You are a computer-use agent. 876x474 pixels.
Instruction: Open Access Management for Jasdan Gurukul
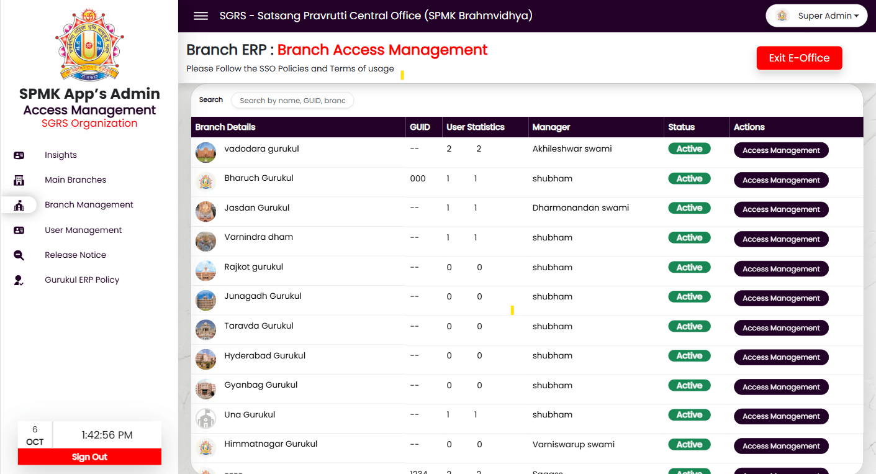tap(781, 209)
